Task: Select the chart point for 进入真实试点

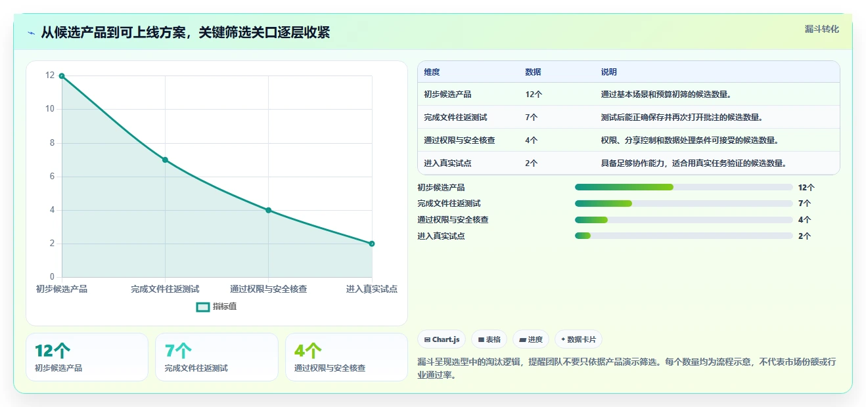Action: click(x=372, y=244)
